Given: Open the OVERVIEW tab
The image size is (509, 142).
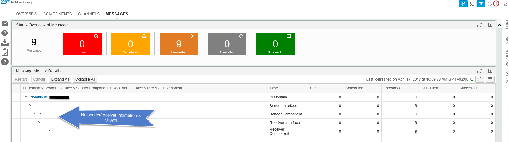Looking at the screenshot, I should (x=26, y=14).
